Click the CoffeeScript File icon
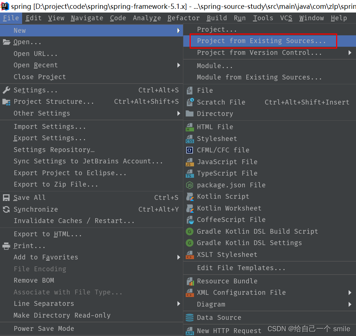 tap(190, 220)
